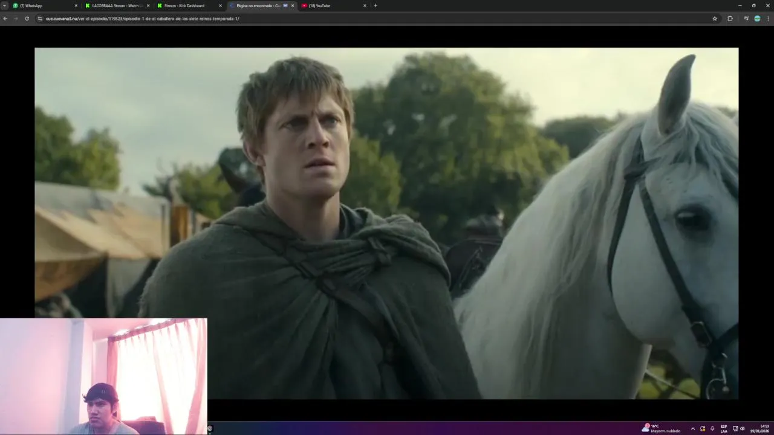Screen dimensions: 774x435
Task: Click the media indicator on the Página tab
Action: [285, 5]
